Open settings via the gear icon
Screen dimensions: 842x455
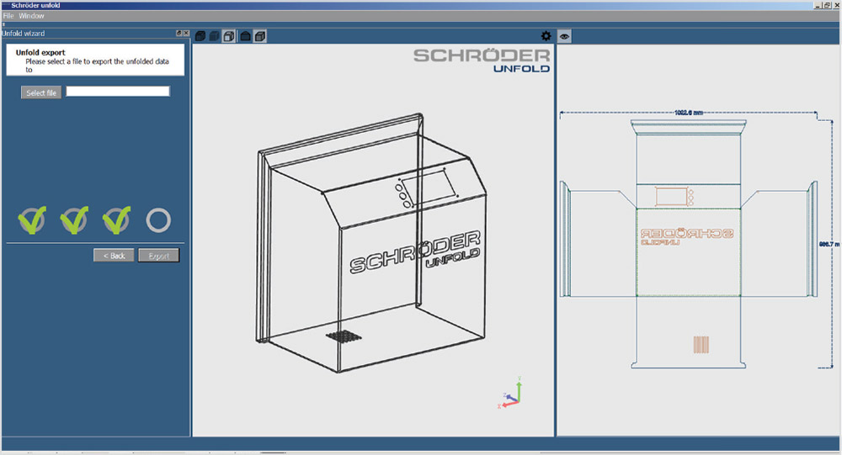[x=546, y=36]
